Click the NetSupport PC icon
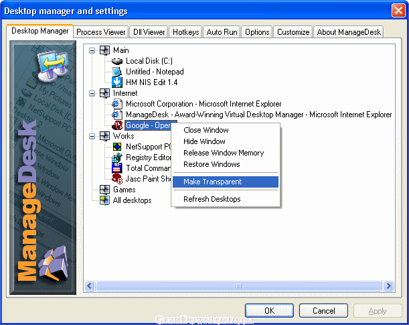Screen dimensions: 409x325 (x=117, y=147)
